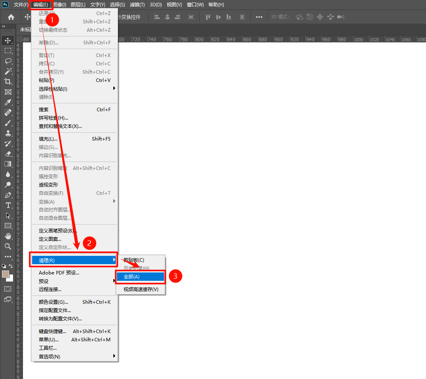Viewport: 426px width, 379px height.
Task: Click the foreground color swatch
Action: [x=6, y=274]
